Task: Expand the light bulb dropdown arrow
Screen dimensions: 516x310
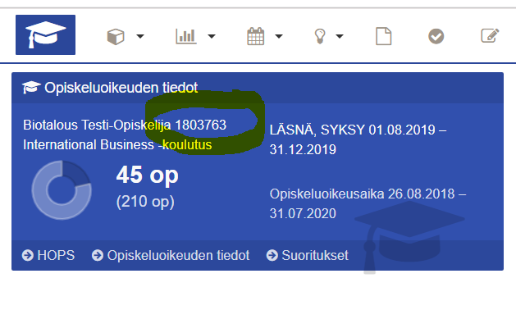Action: [x=340, y=36]
